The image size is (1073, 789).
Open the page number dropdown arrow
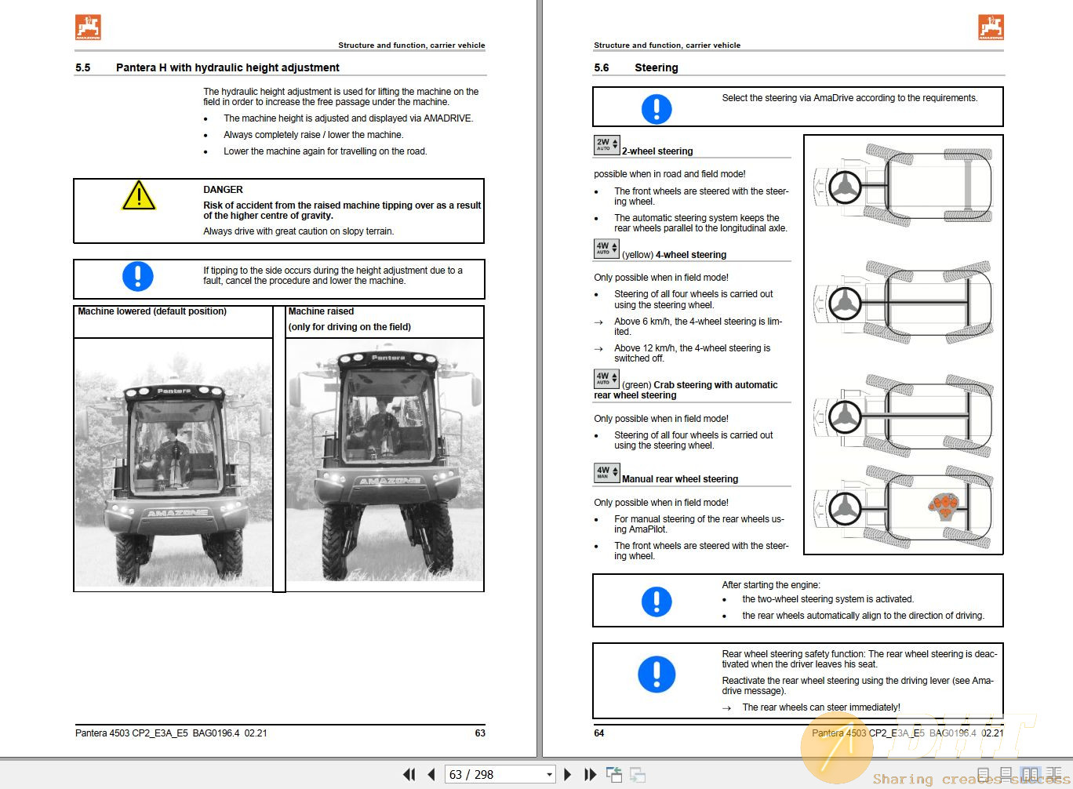549,775
